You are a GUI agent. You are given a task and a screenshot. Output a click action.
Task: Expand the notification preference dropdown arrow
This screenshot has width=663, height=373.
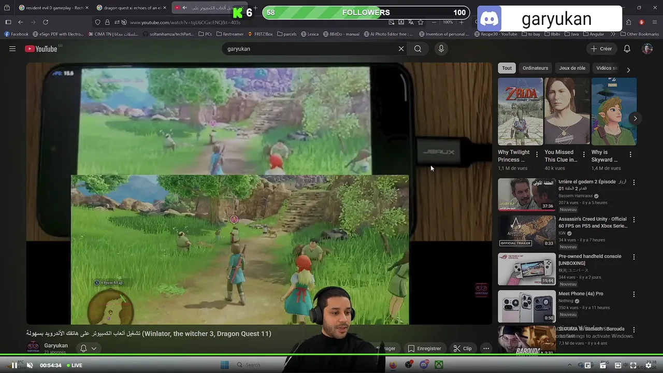click(x=94, y=349)
